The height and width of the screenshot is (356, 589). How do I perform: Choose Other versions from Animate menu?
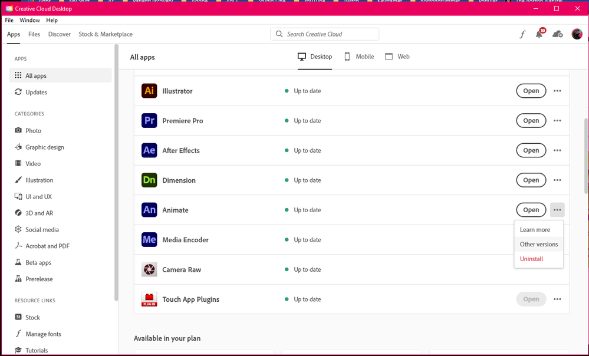(x=539, y=244)
